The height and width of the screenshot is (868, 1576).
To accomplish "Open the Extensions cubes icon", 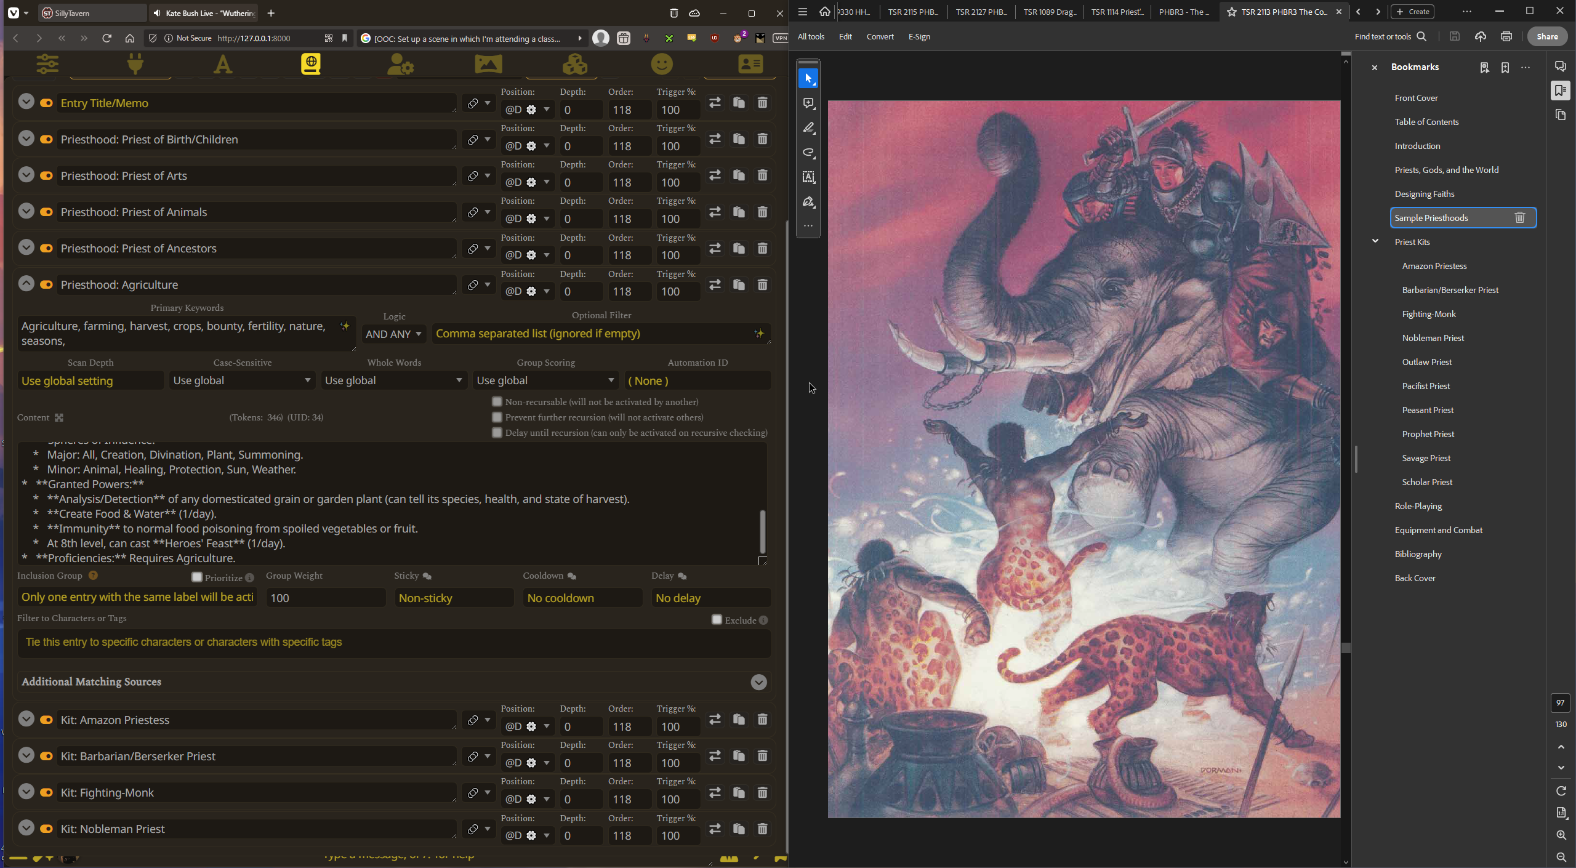I will coord(575,64).
